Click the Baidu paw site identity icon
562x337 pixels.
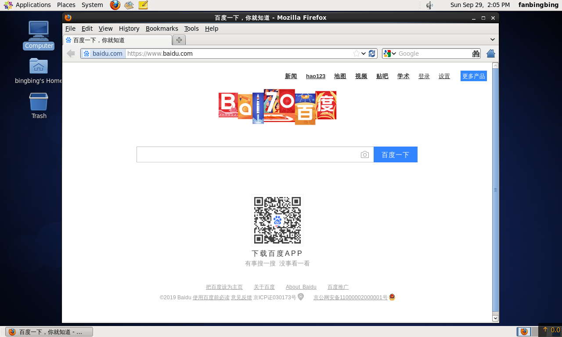tap(86, 54)
